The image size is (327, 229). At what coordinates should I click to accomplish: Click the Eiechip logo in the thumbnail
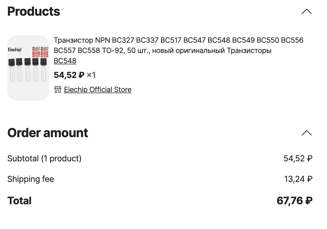point(15,50)
